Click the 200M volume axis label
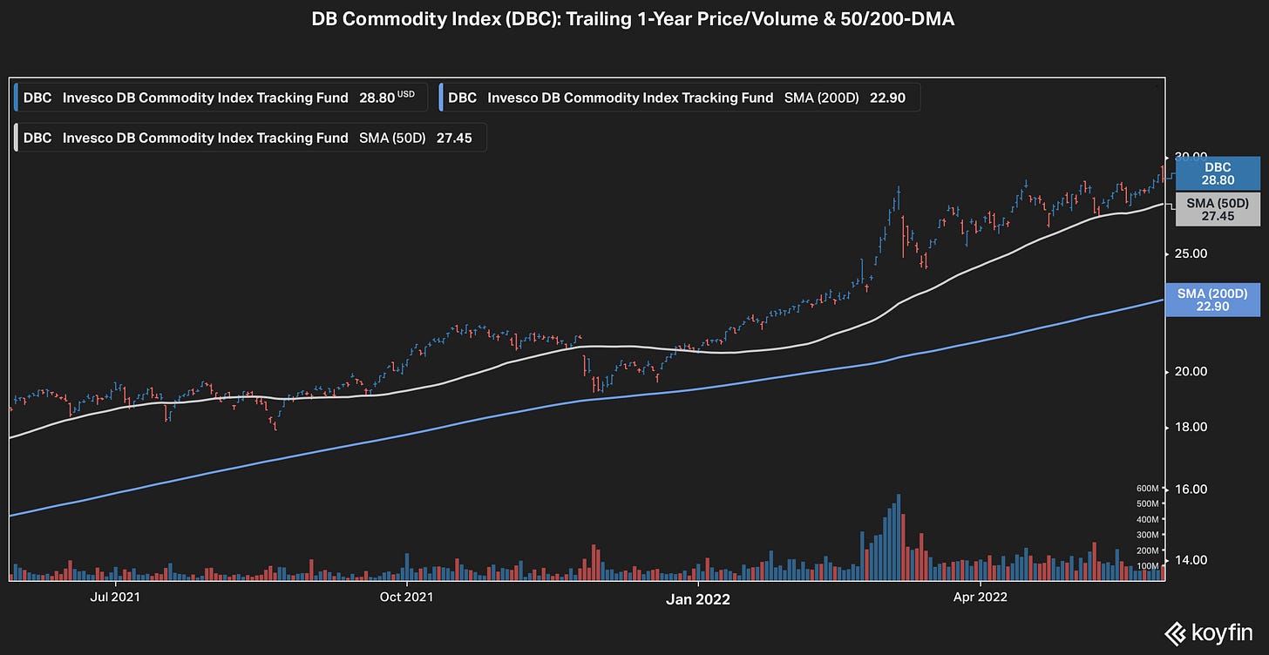The width and height of the screenshot is (1269, 655). pos(1147,550)
